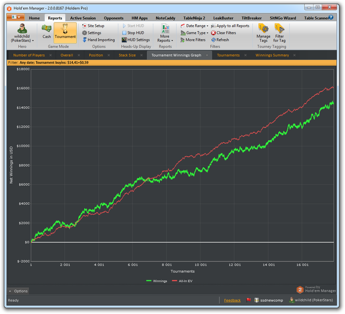Open the Active Session tab
345x314 pixels.
click(x=83, y=18)
